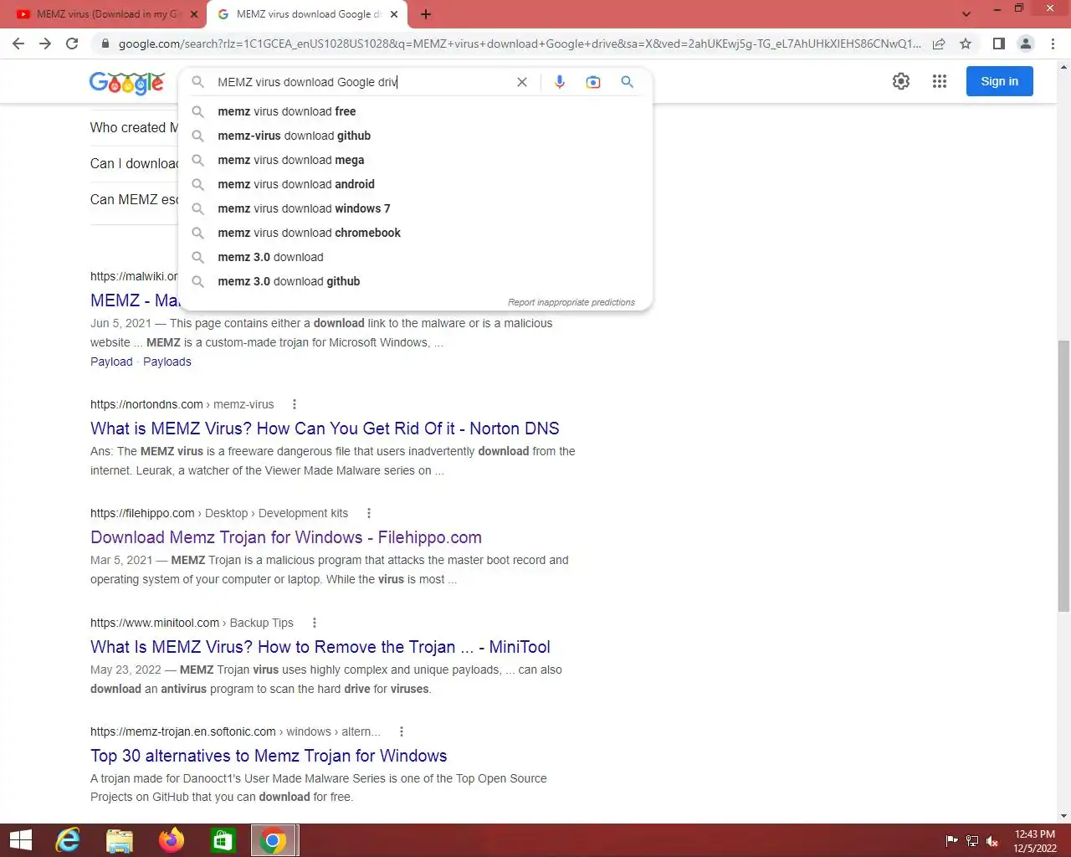Screen dimensions: 1071x857
Task: Choose suggestion 'memz-virus download github'
Action: point(416,136)
